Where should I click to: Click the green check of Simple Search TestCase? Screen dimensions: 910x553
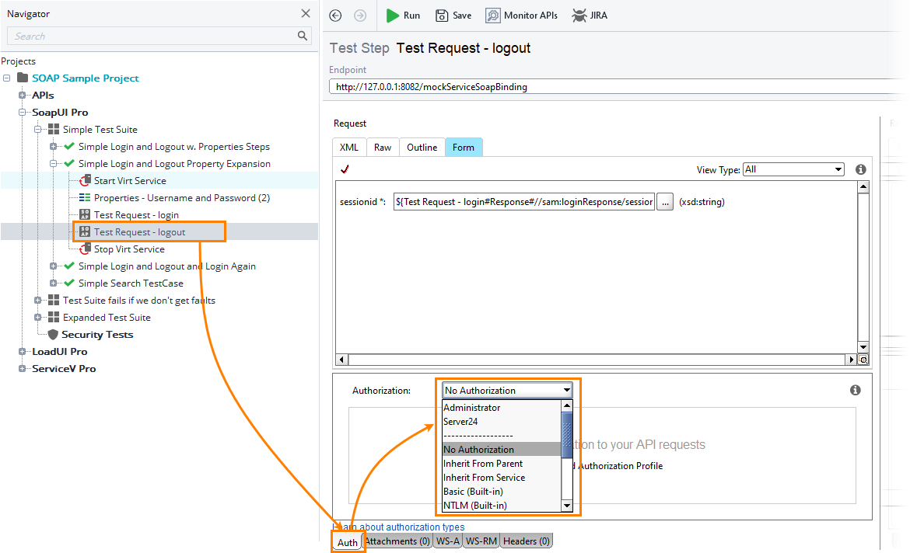69,283
